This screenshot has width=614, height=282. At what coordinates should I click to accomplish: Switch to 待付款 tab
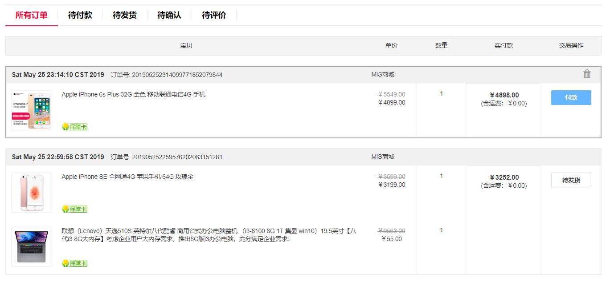tap(80, 15)
